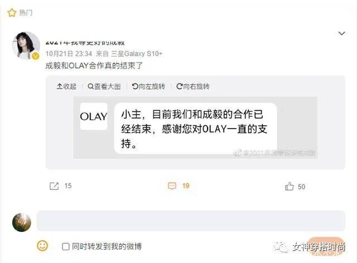The image size is (357, 263).
Task: Rotate image left with 向左旋转
Action: point(148,86)
